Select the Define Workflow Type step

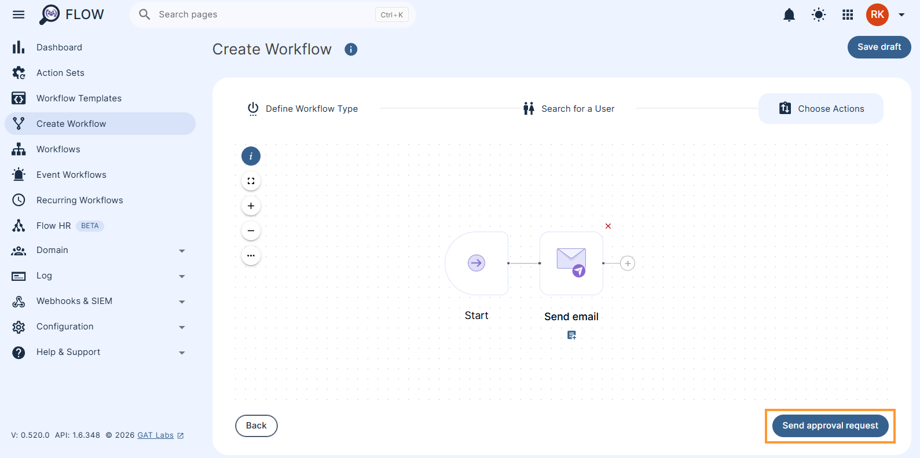303,109
